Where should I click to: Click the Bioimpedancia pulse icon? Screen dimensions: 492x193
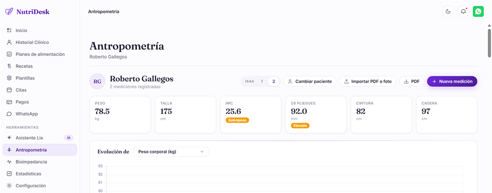9,162
